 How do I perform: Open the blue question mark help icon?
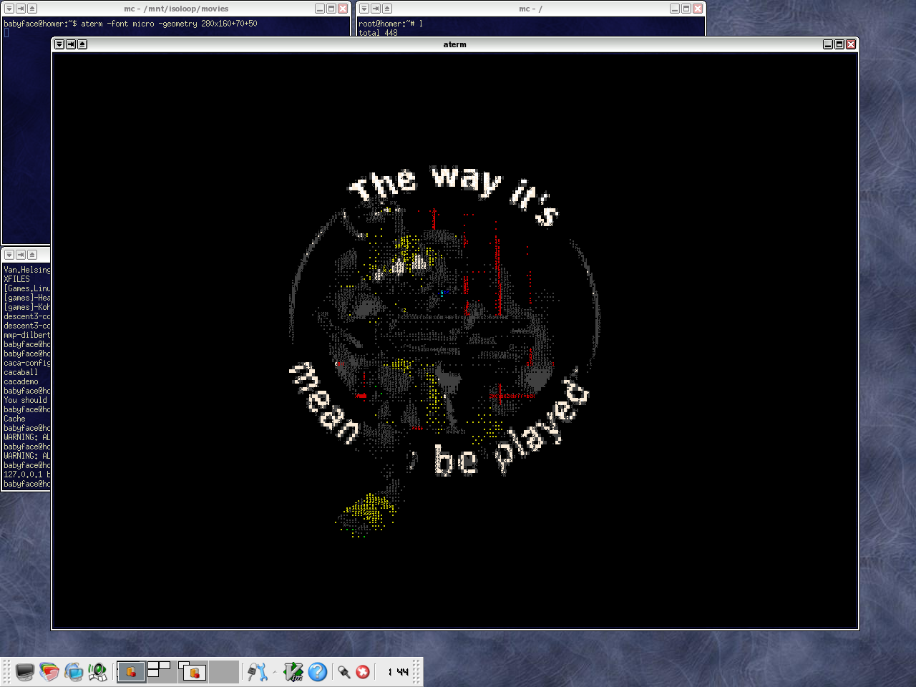pos(318,672)
